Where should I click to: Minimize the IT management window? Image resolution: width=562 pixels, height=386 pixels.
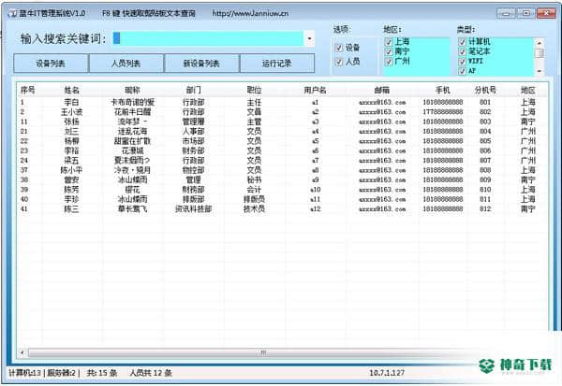506,14
